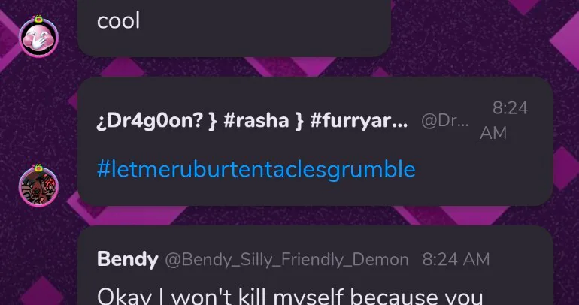Tap the @Bendy_Silly_Friendly_Demon handle
Viewport: 579px width, 305px height.
(287, 260)
